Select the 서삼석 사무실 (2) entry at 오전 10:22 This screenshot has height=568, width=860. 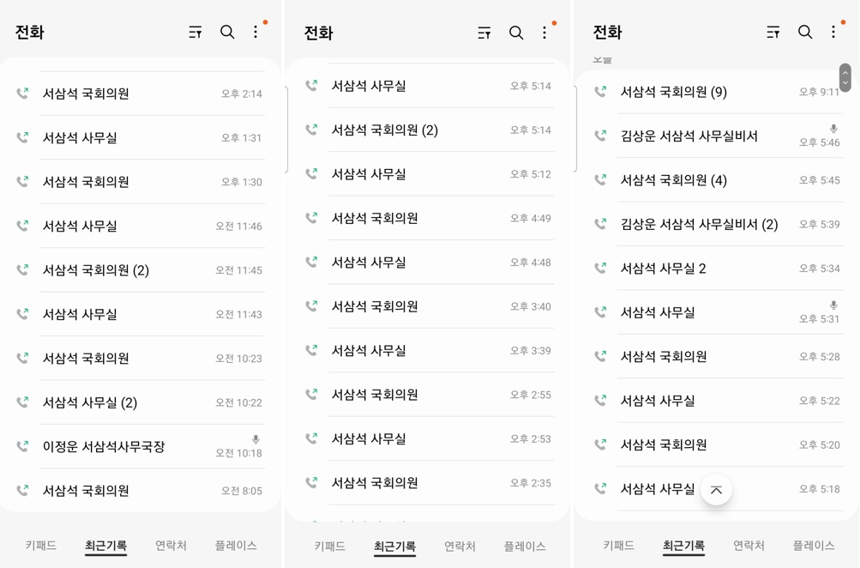point(90,402)
